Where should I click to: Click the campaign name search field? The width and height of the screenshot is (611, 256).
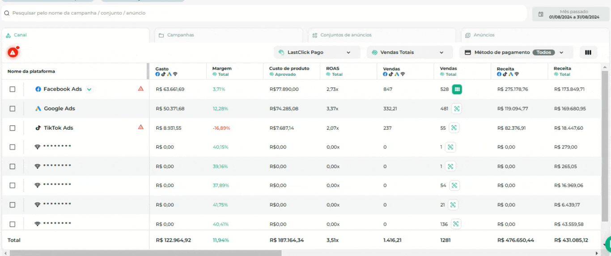click(x=264, y=13)
